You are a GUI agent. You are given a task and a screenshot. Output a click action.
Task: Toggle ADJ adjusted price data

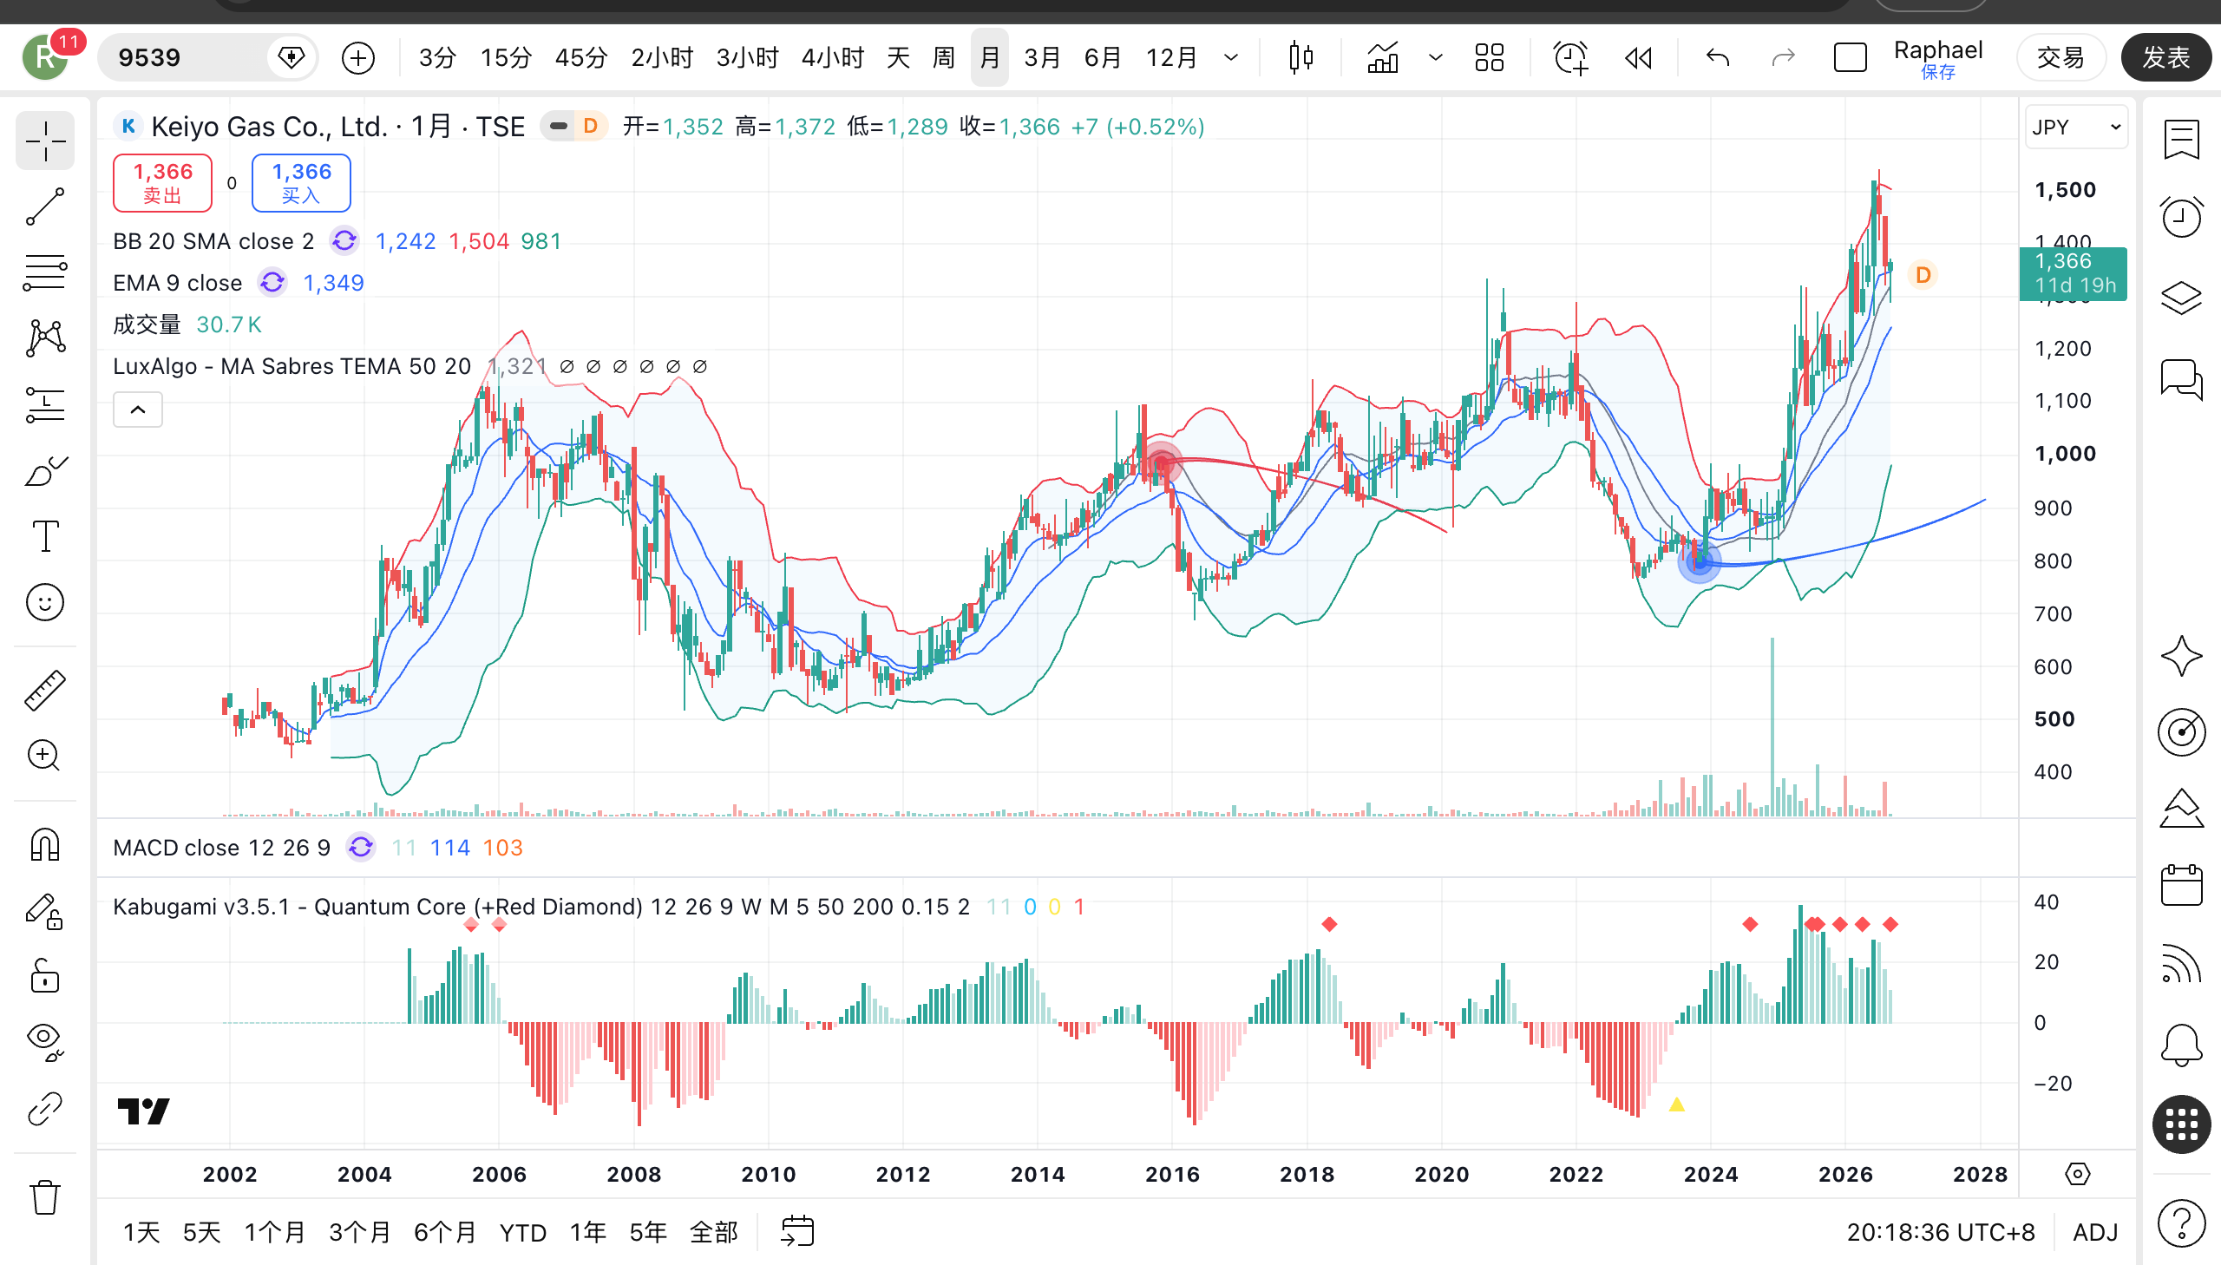(2095, 1232)
